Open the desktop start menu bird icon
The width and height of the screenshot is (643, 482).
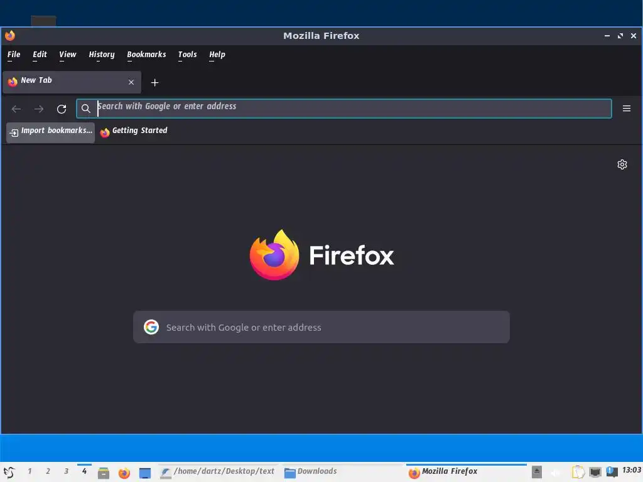tap(9, 472)
